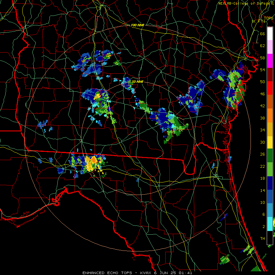
Task: Click the dark green 22-26 kft swatch
Action: click(270, 156)
